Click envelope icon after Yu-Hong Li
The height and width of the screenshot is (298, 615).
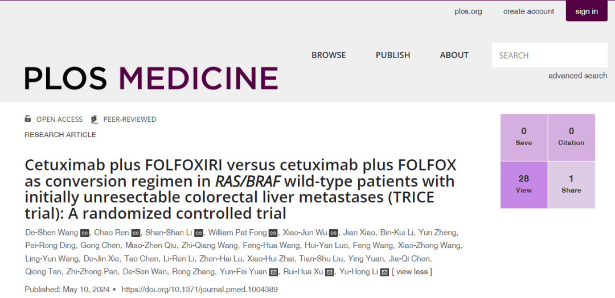[x=384, y=272]
